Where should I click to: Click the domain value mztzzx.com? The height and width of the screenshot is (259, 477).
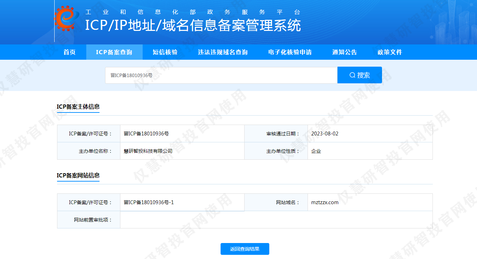click(325, 202)
